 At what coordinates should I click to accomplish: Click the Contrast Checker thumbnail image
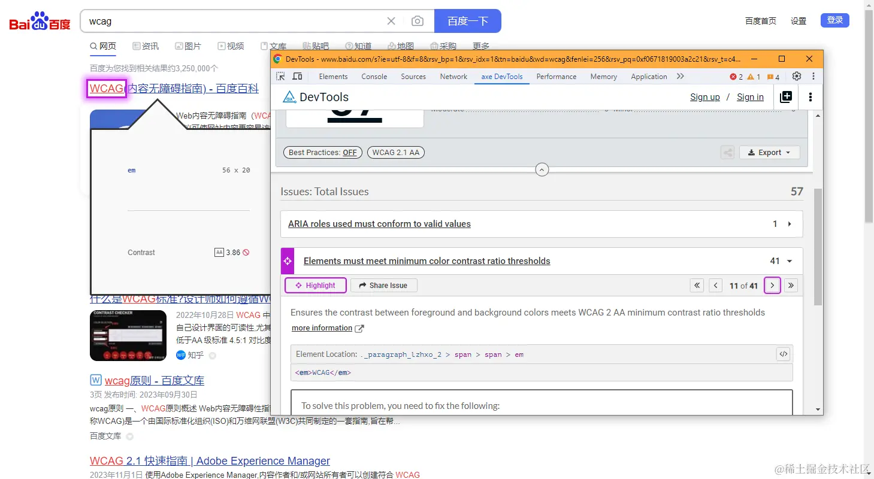[128, 335]
